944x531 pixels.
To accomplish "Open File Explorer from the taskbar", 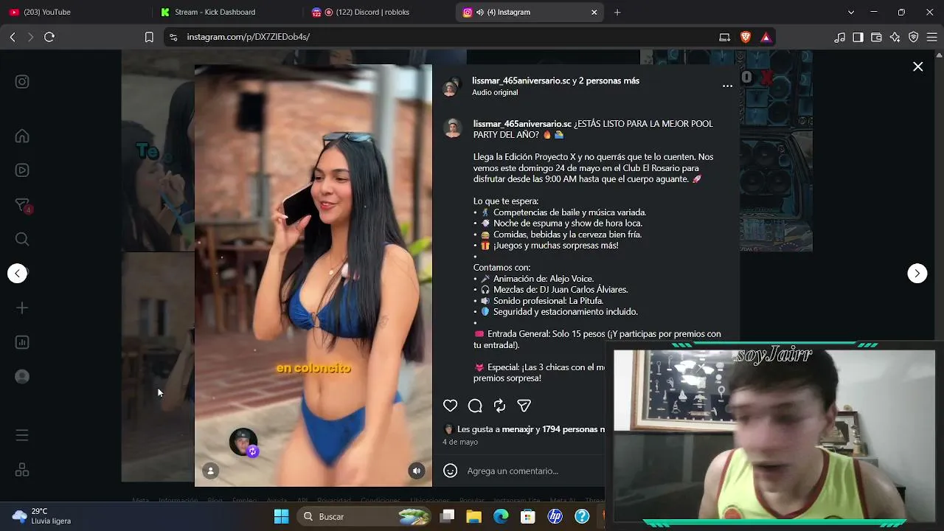I will (x=473, y=516).
